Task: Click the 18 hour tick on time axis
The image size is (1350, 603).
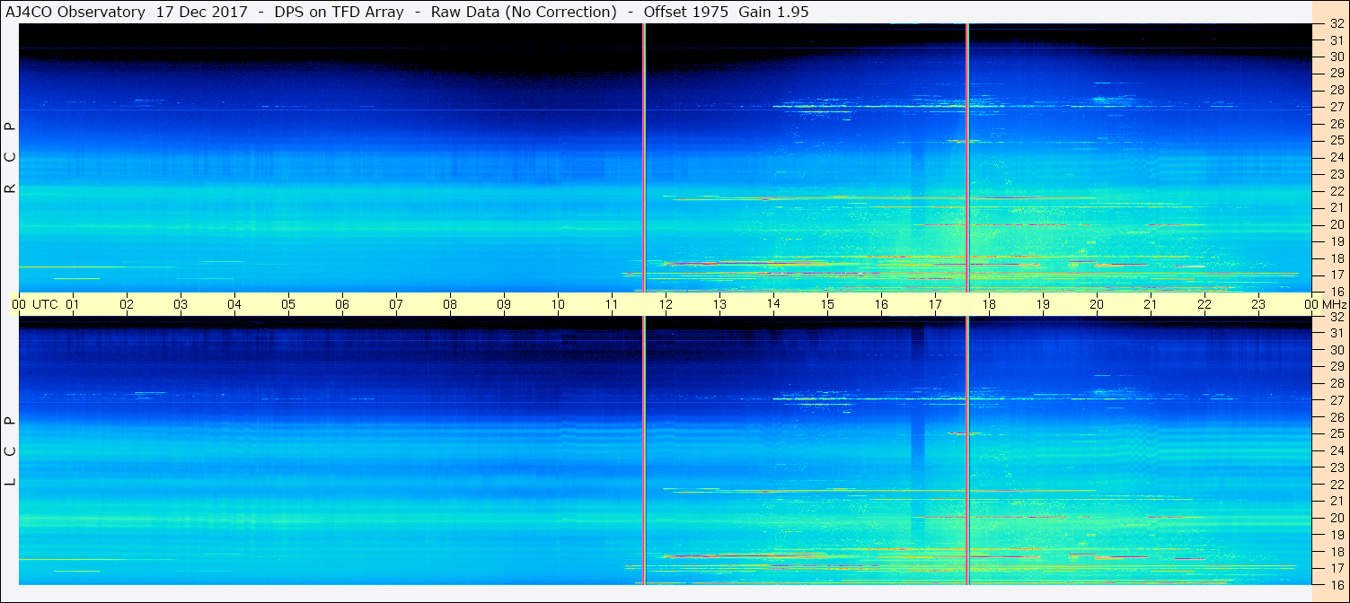Action: pos(989,304)
